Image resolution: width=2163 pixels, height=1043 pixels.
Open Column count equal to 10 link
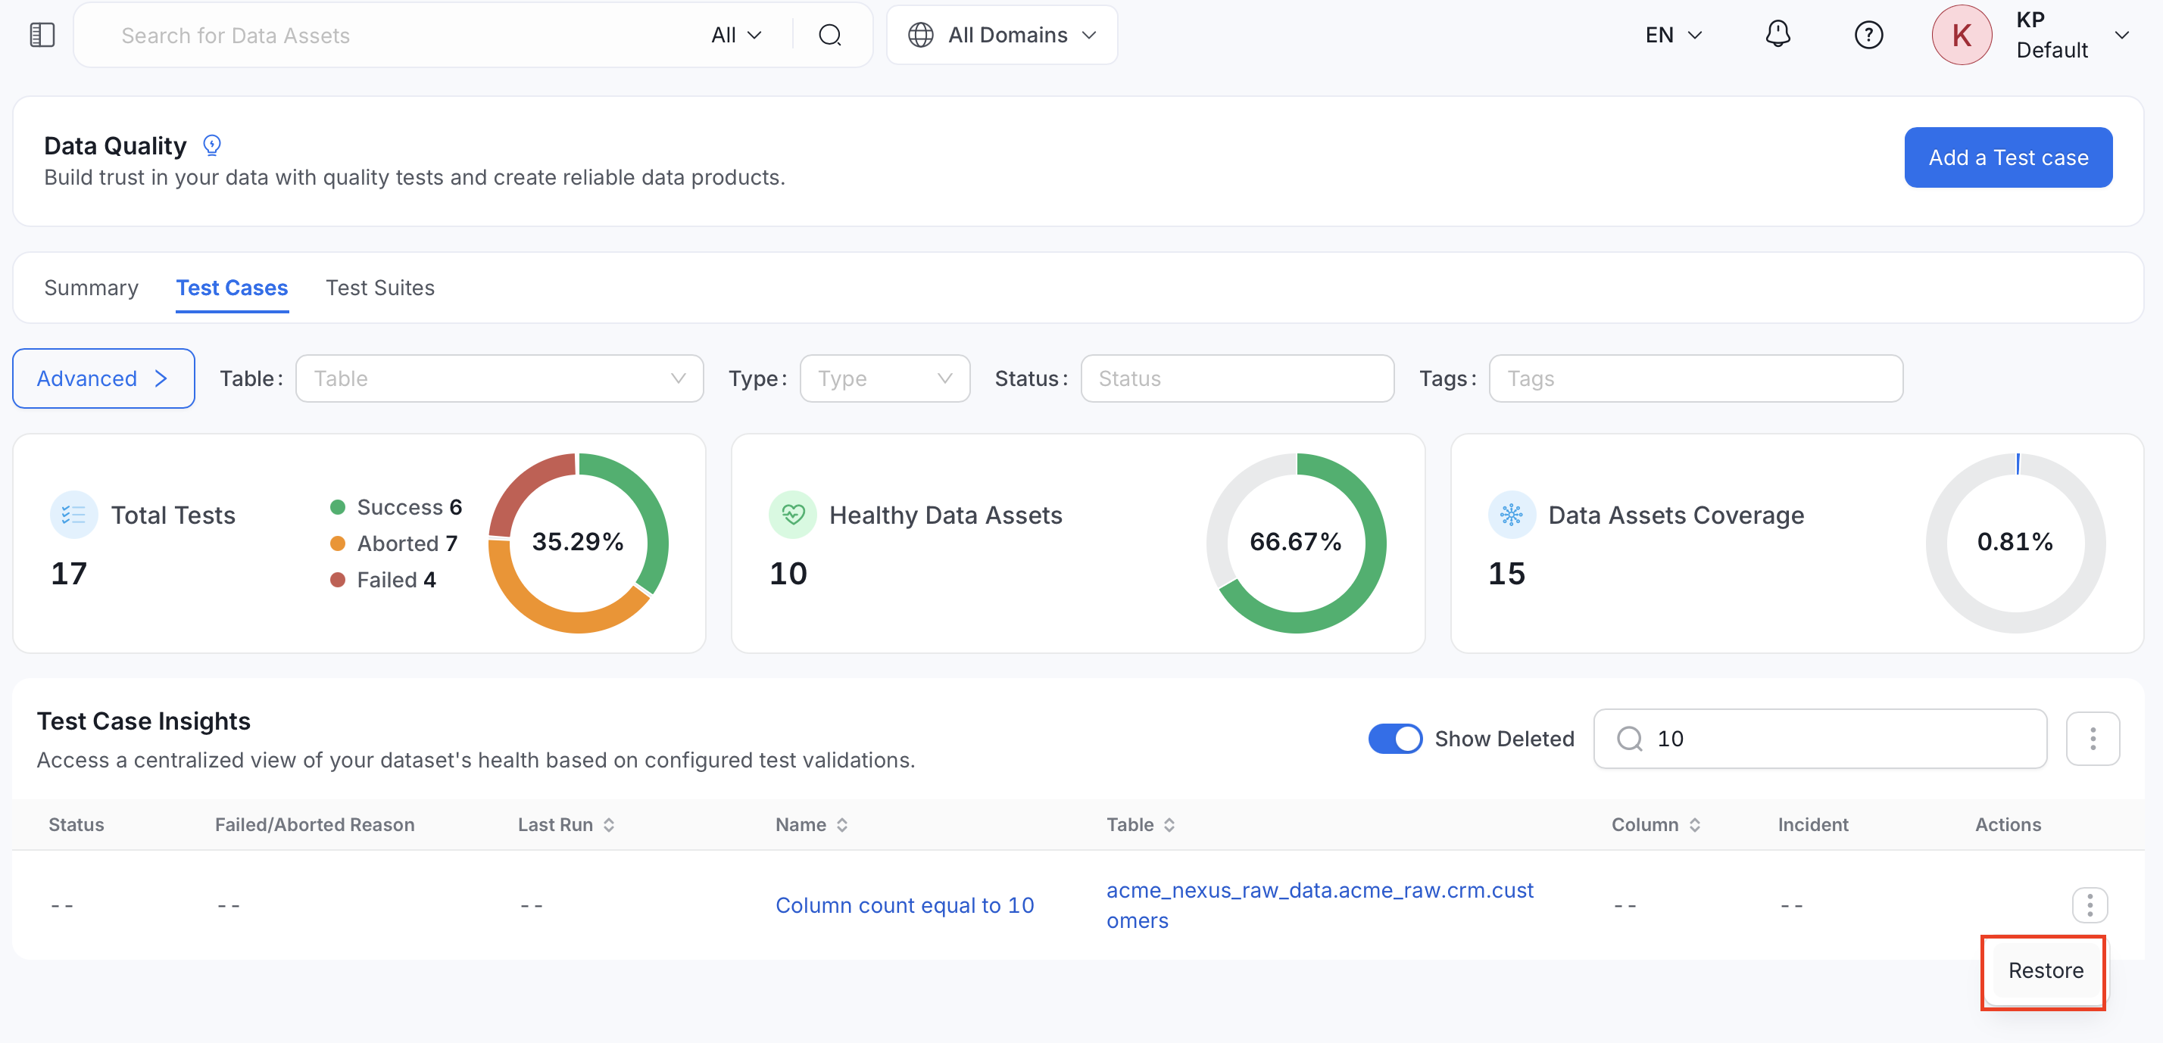(x=904, y=905)
